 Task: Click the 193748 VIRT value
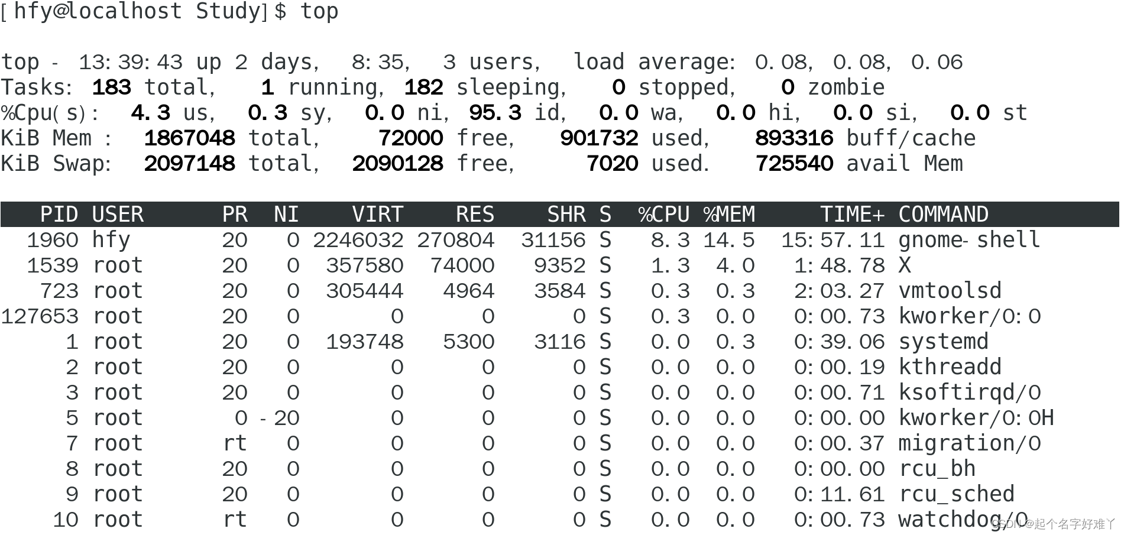tap(365, 342)
